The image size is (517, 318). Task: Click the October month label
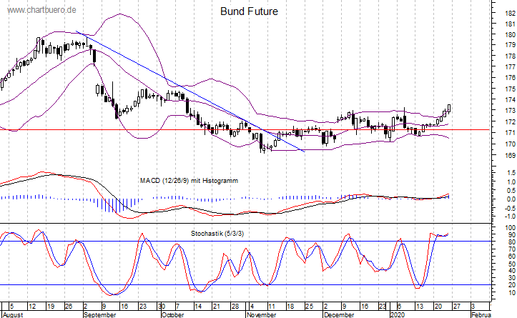click(x=173, y=314)
